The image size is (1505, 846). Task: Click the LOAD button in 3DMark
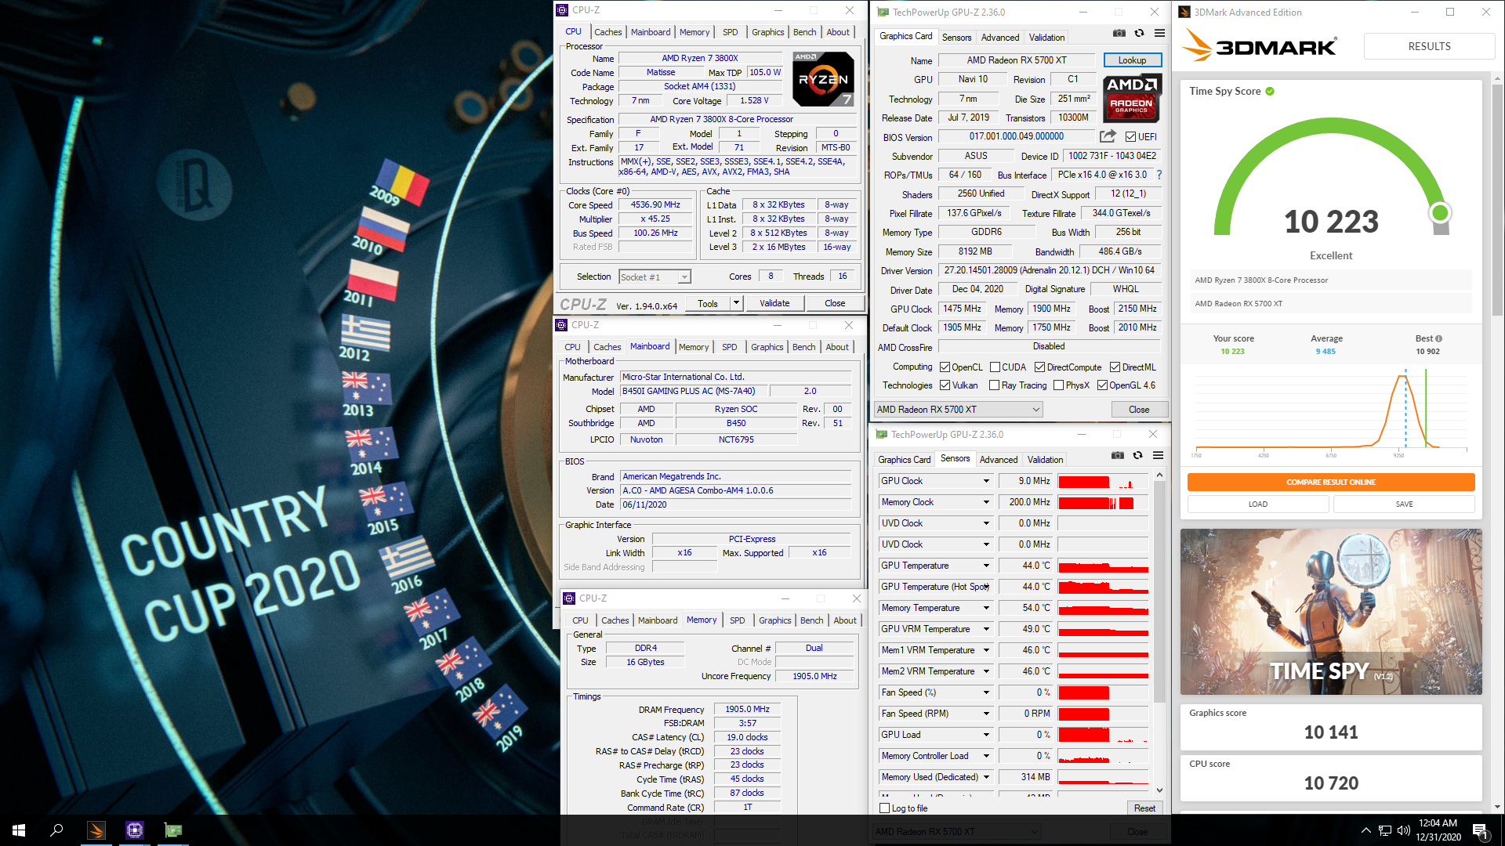(x=1258, y=504)
